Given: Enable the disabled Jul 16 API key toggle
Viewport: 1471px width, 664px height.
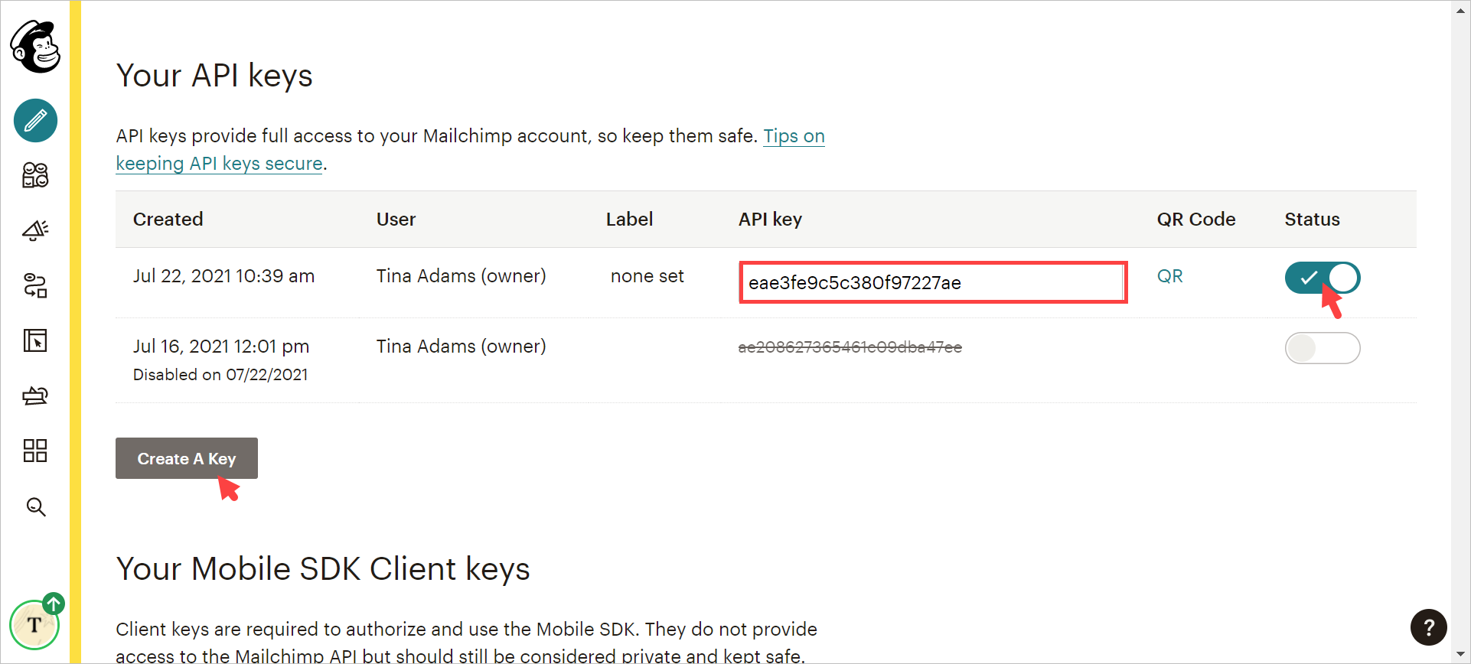Looking at the screenshot, I should click(1322, 348).
